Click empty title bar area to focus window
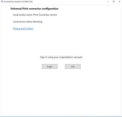 click(x=68, y=2)
